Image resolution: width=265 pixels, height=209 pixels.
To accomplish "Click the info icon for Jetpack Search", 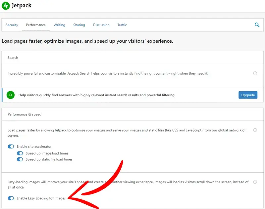I will [x=255, y=73].
